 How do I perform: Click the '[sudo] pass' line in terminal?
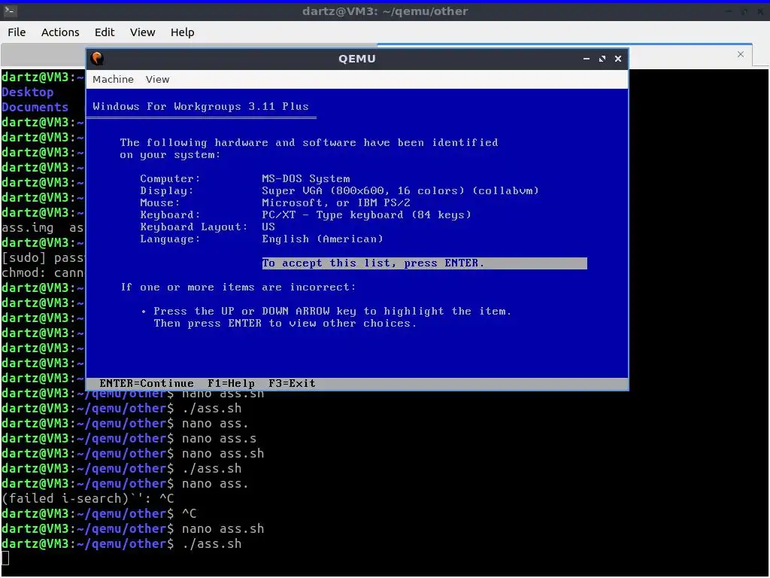pyautogui.click(x=43, y=257)
